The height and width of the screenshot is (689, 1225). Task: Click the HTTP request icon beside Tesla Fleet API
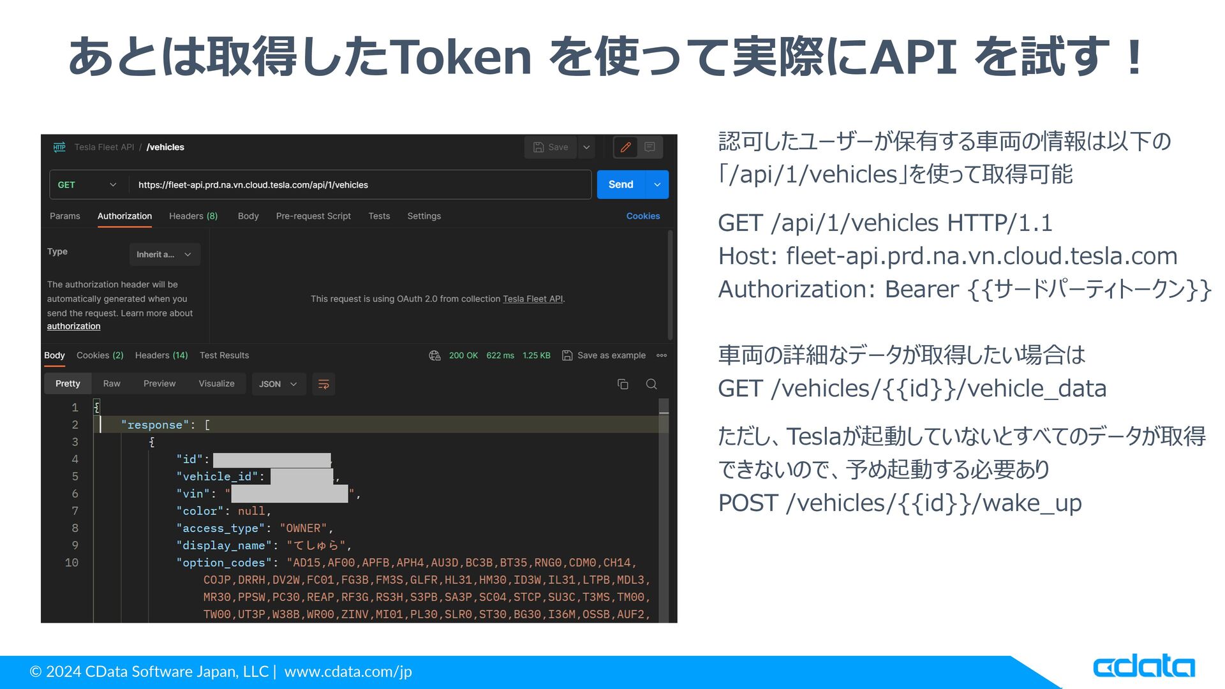(x=59, y=147)
